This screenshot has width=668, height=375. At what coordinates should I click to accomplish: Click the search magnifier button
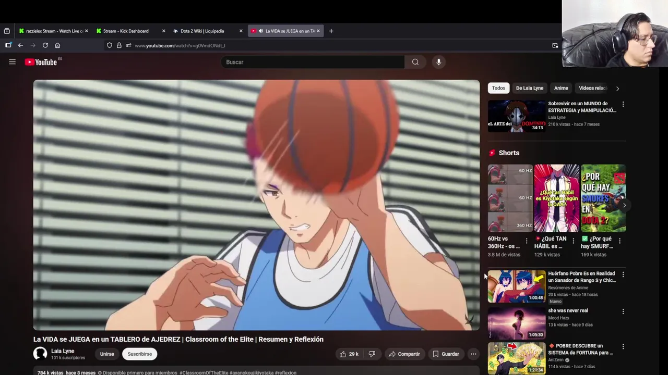pyautogui.click(x=415, y=62)
